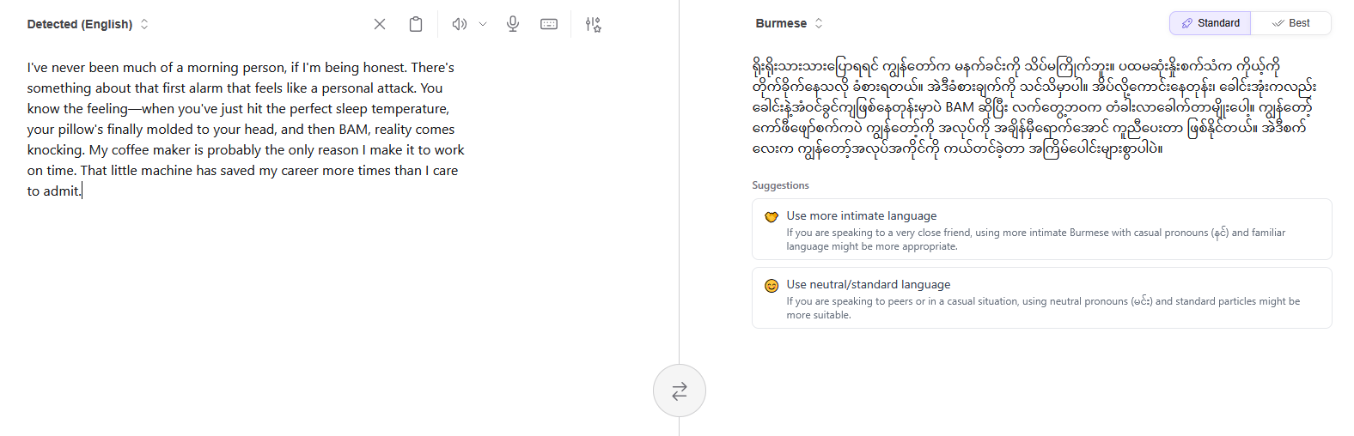
Task: Open the Burmese target language dropdown
Action: (x=789, y=23)
